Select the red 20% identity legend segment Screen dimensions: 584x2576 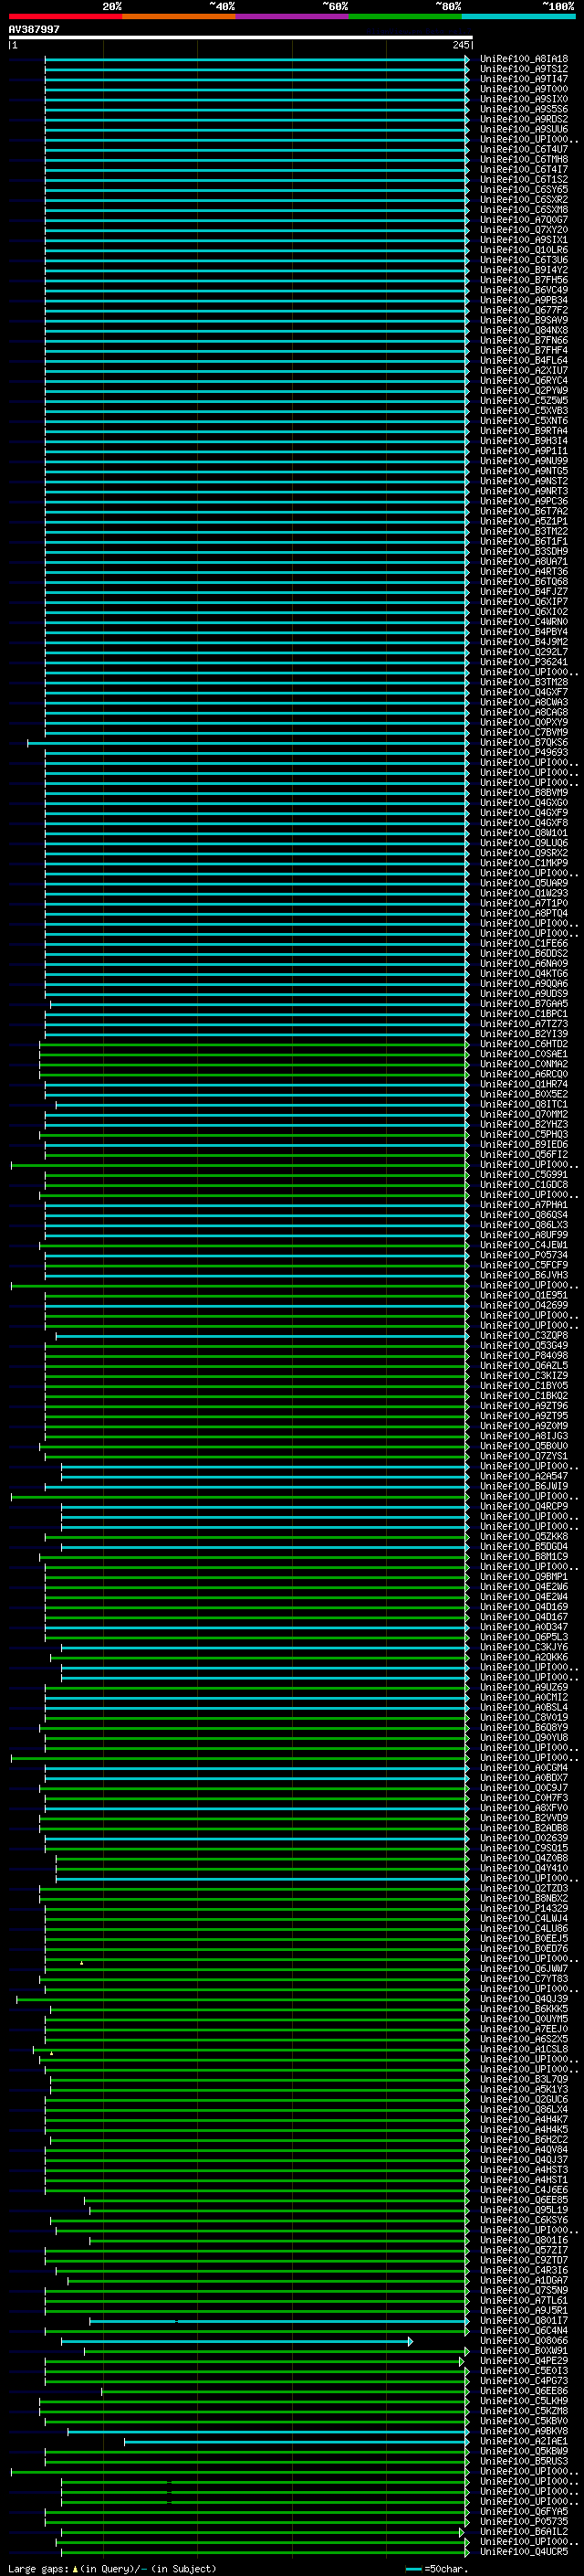click(x=65, y=16)
